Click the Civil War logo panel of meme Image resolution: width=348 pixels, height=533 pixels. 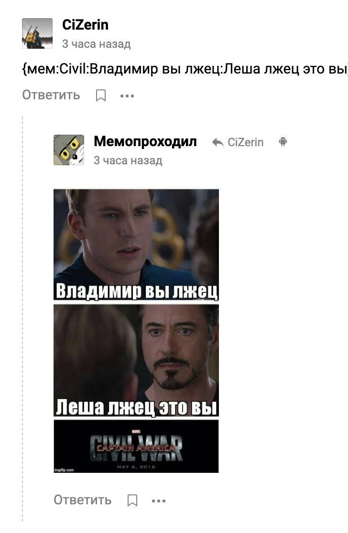(136, 447)
